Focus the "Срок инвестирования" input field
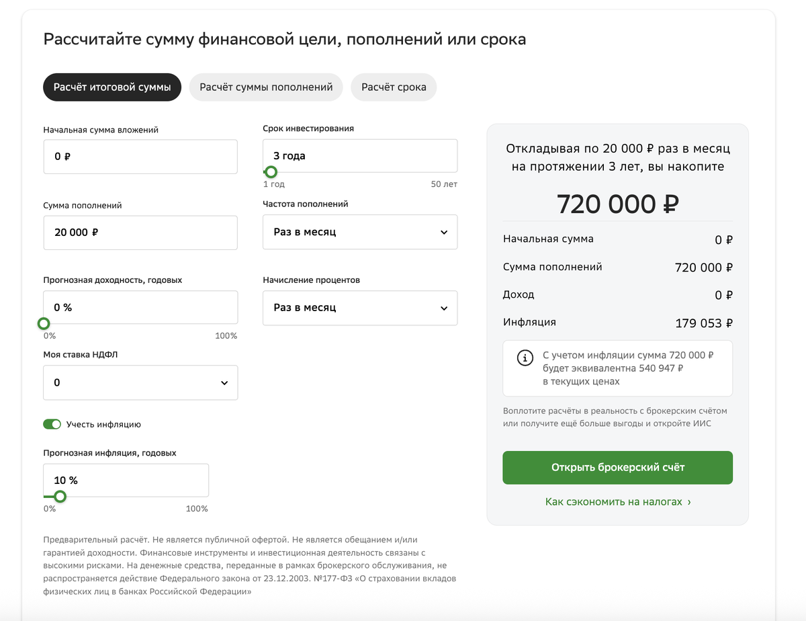 (360, 155)
